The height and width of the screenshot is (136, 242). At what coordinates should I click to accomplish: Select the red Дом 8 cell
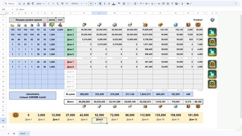pos(70,67)
